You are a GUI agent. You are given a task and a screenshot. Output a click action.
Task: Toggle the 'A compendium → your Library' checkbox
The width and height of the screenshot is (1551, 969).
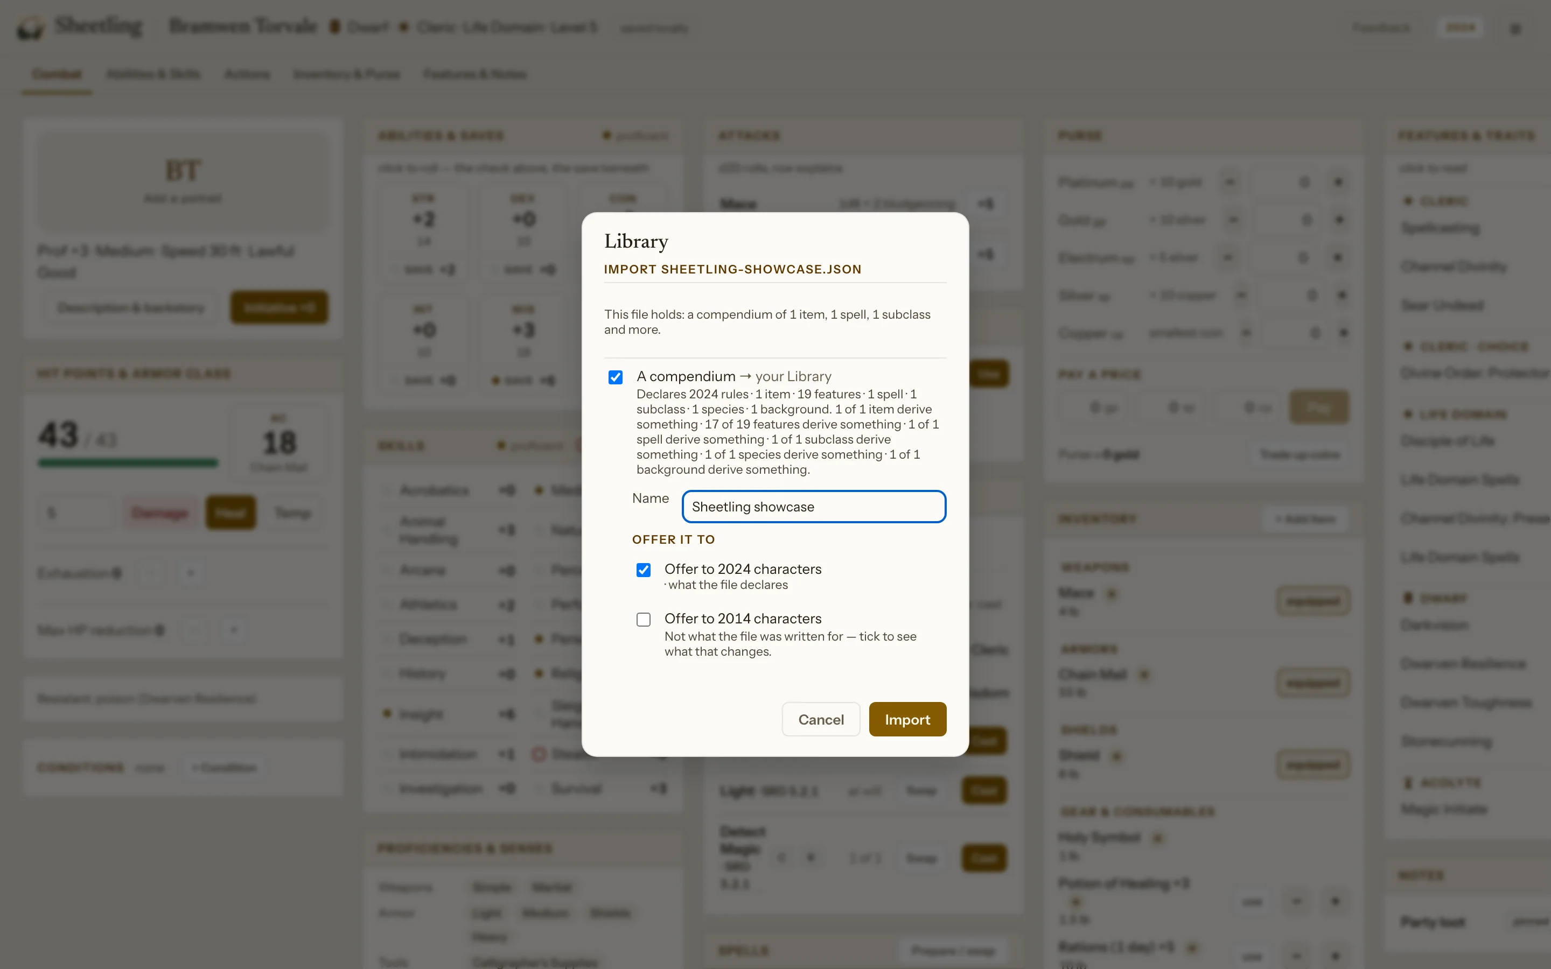[615, 377]
